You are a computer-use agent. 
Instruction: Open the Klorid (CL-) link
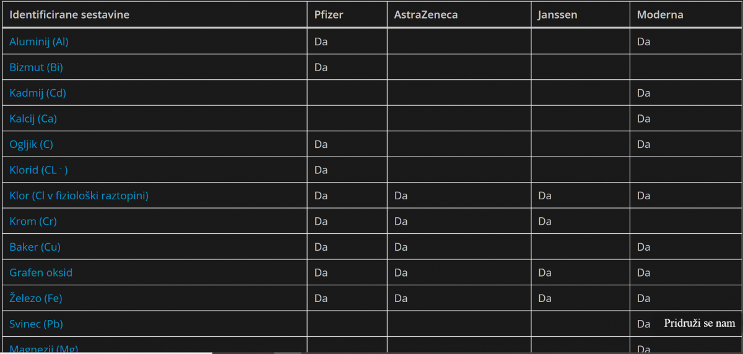[x=38, y=170]
